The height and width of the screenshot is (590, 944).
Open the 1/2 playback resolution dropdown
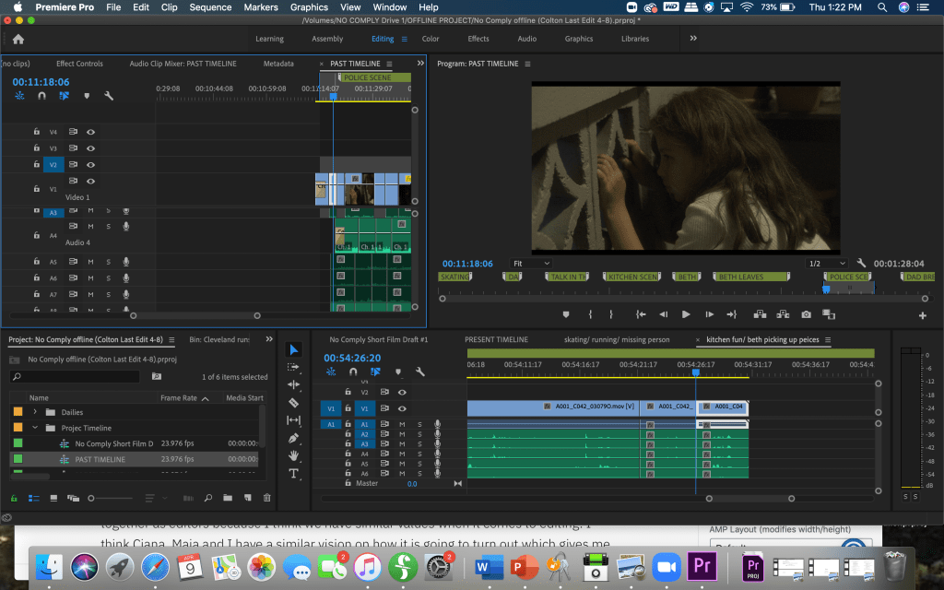click(826, 264)
